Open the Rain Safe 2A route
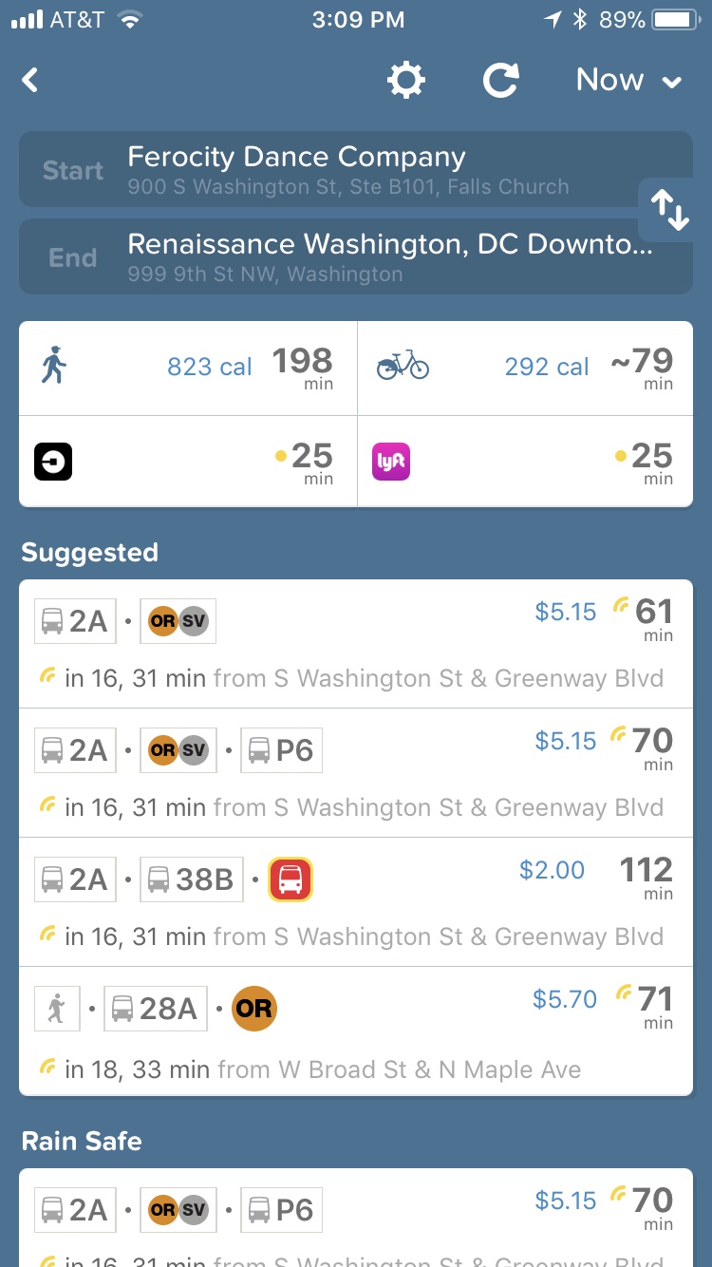Image resolution: width=712 pixels, height=1267 pixels. tap(356, 1220)
